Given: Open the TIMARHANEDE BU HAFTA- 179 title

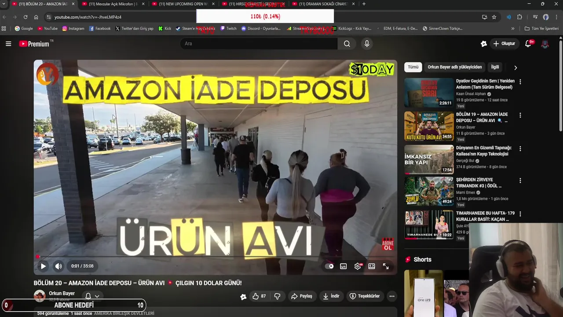Looking at the screenshot, I should tap(485, 216).
